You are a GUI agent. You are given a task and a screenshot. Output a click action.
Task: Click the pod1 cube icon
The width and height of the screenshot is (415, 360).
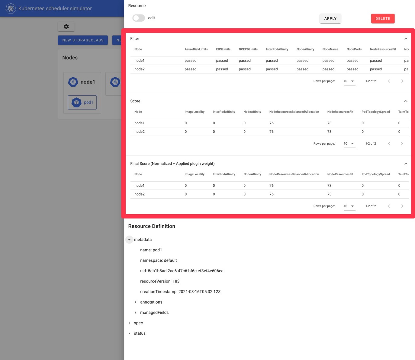coord(77,102)
